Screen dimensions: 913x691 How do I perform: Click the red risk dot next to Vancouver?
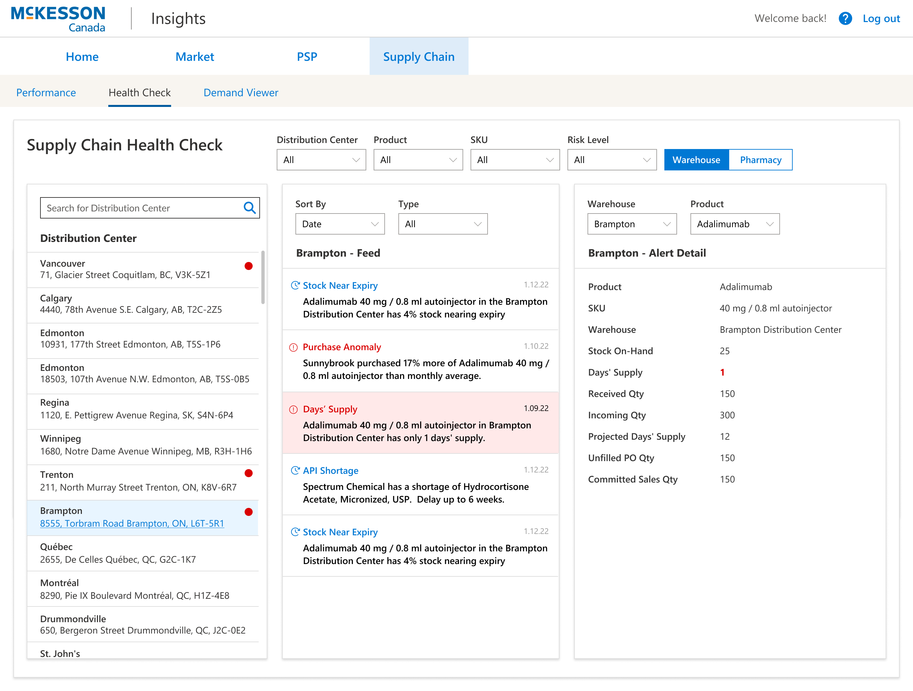click(249, 266)
